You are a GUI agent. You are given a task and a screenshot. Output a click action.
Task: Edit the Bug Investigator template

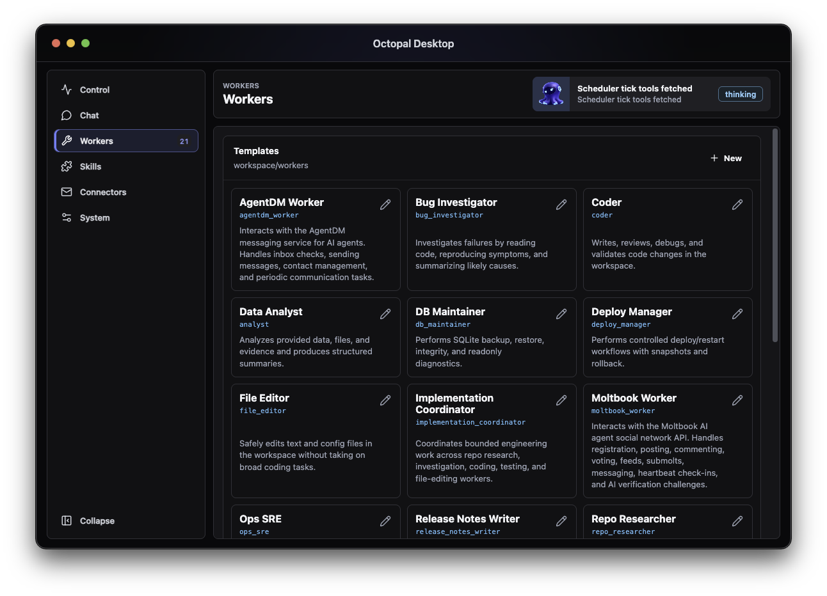click(561, 205)
